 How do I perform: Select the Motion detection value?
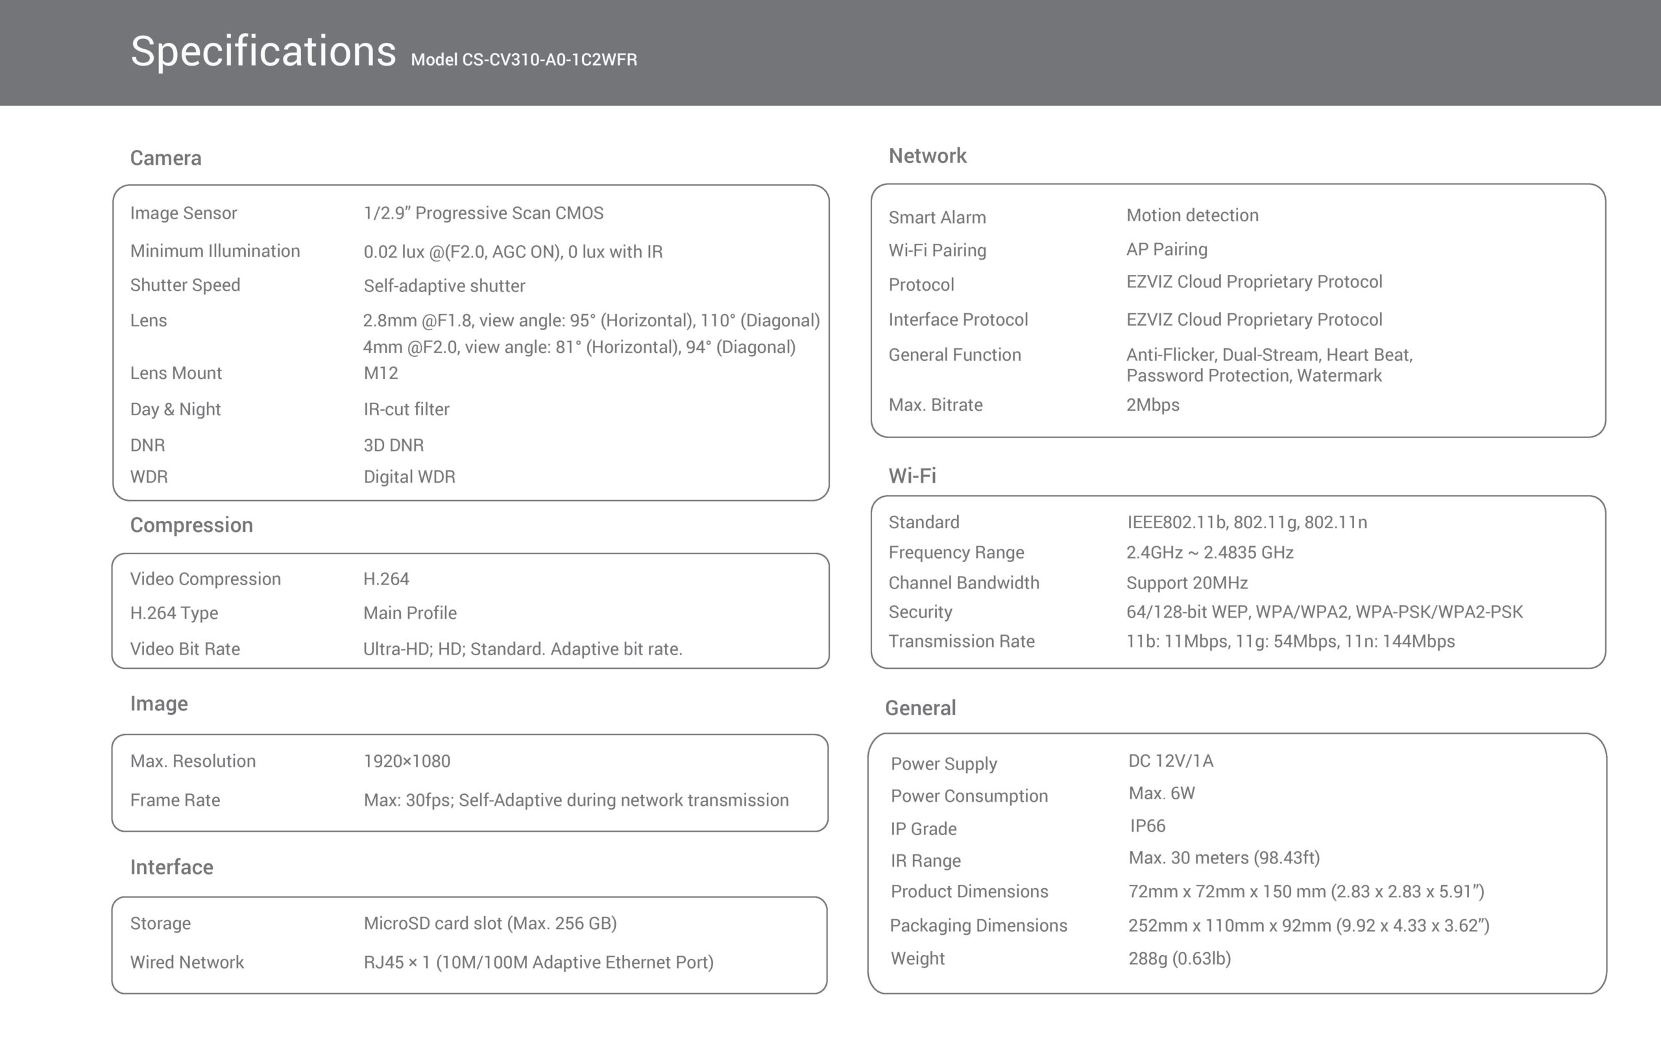1192,215
